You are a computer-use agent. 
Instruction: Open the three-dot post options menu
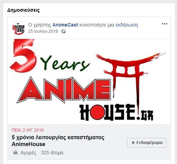point(165,24)
